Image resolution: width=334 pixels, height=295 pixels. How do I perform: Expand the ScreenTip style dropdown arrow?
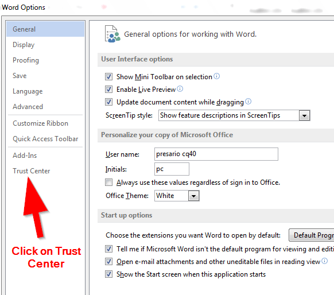(x=304, y=115)
